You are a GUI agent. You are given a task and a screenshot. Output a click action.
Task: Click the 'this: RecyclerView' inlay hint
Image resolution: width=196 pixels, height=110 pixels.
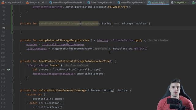(158, 40)
